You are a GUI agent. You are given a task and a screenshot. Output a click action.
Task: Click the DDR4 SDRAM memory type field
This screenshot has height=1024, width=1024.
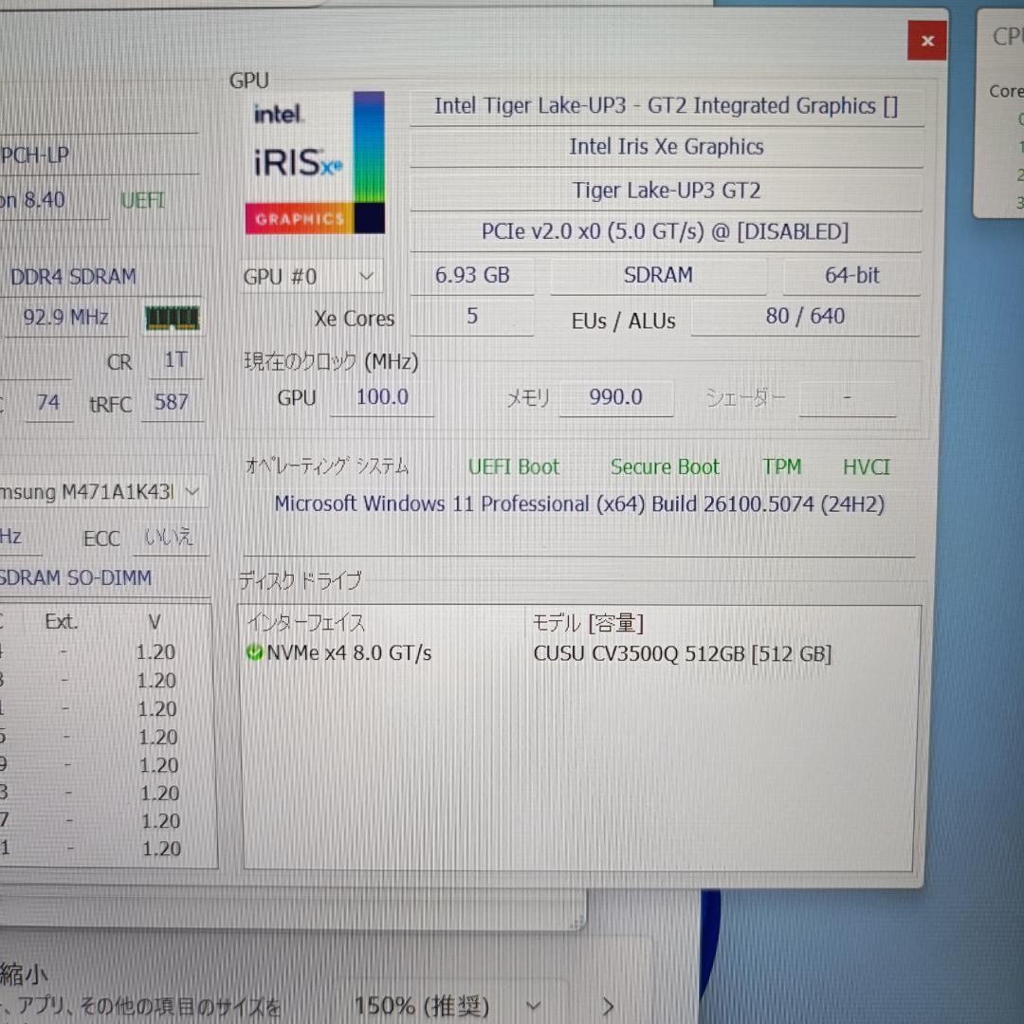tap(73, 277)
